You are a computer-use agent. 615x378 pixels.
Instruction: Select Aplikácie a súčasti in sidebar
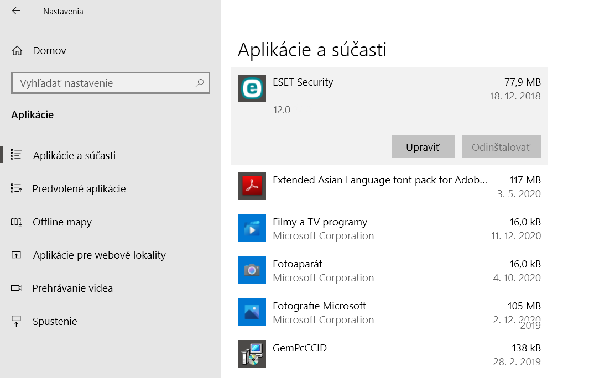pos(74,155)
